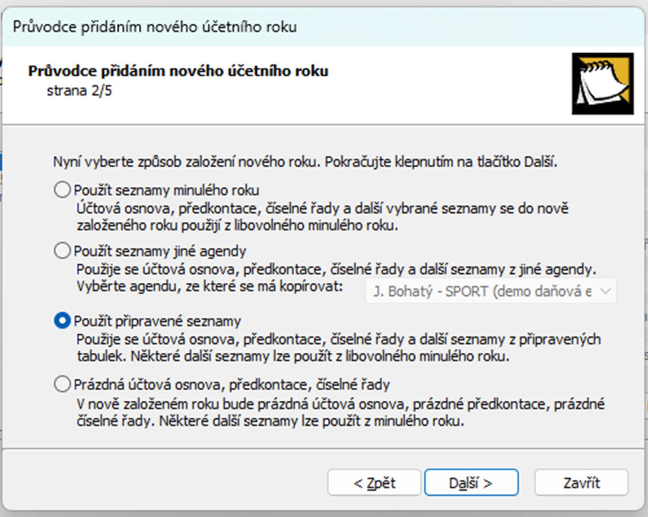
Task: Click the bold wizard heading text
Action: tap(178, 71)
